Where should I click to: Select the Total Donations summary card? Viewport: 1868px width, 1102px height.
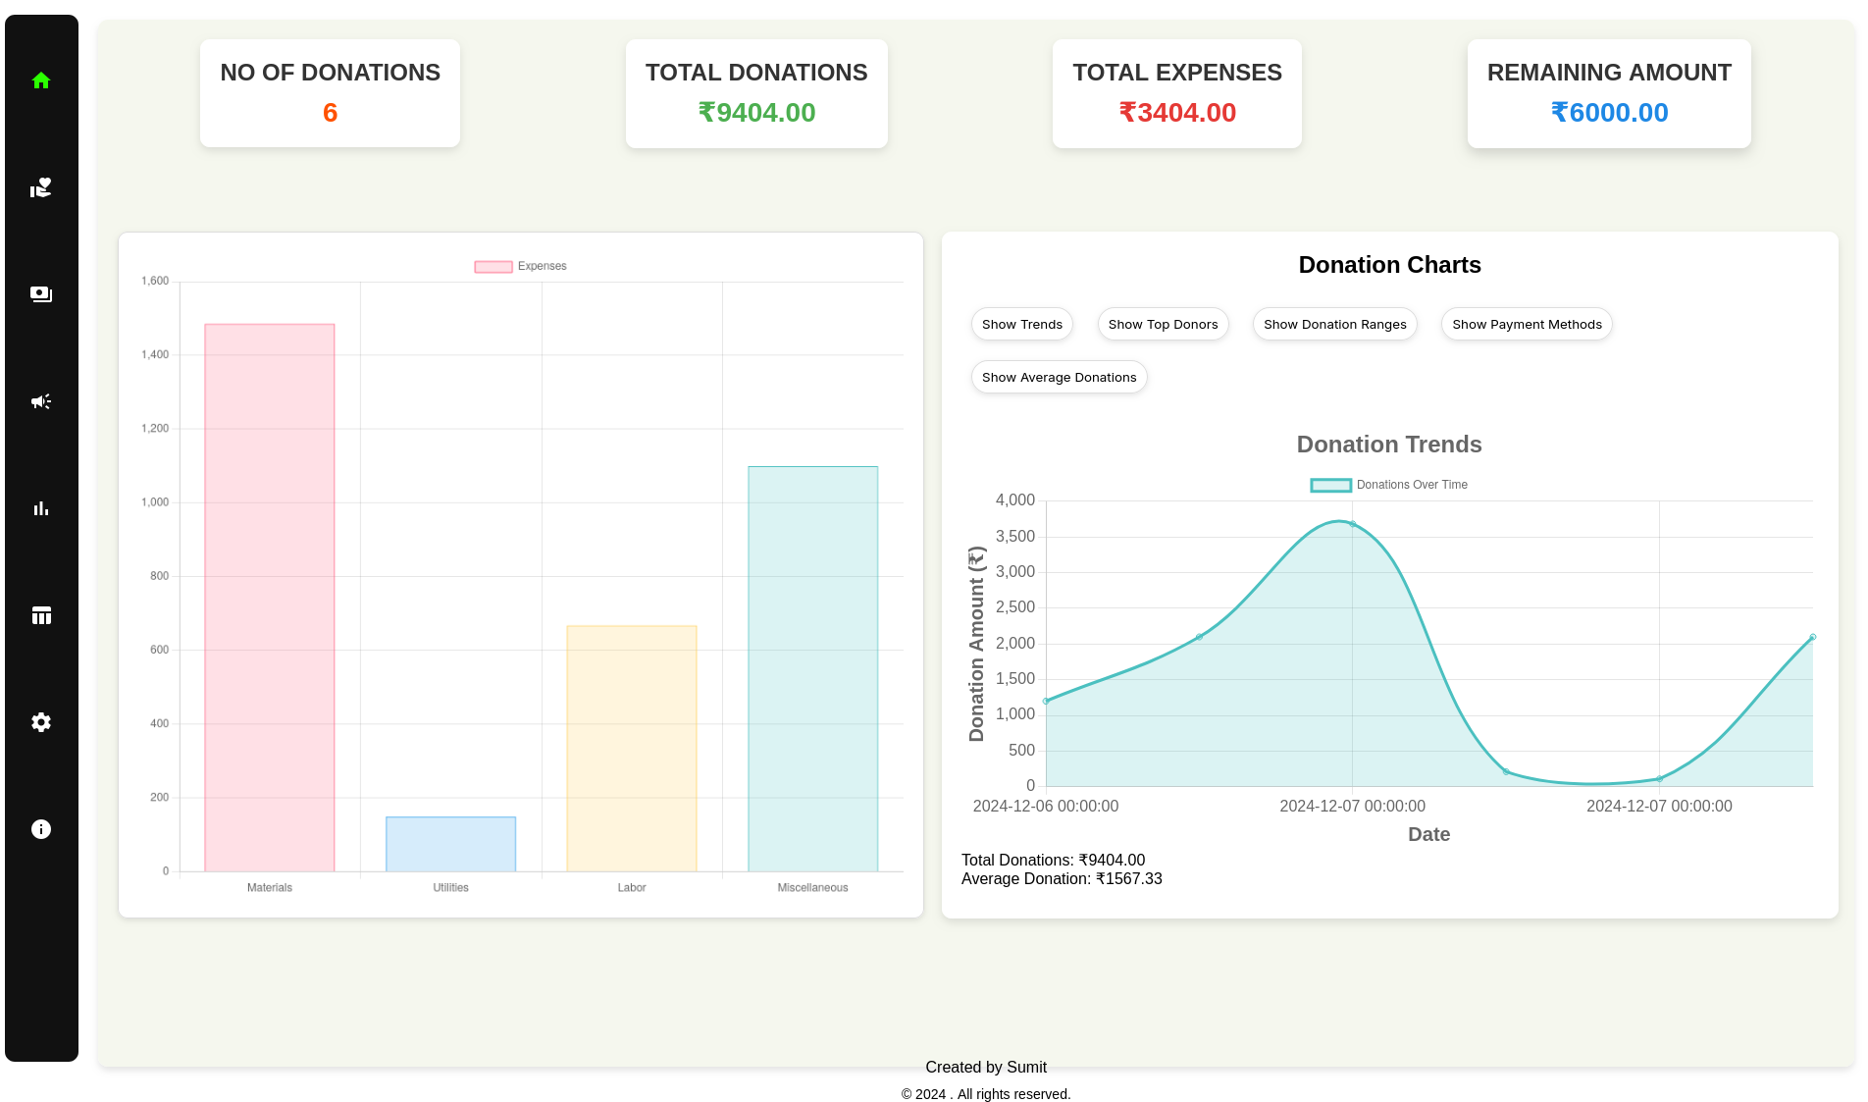click(x=756, y=93)
